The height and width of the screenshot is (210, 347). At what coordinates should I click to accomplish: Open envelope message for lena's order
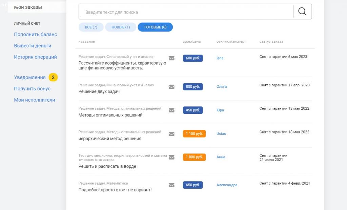171,58
